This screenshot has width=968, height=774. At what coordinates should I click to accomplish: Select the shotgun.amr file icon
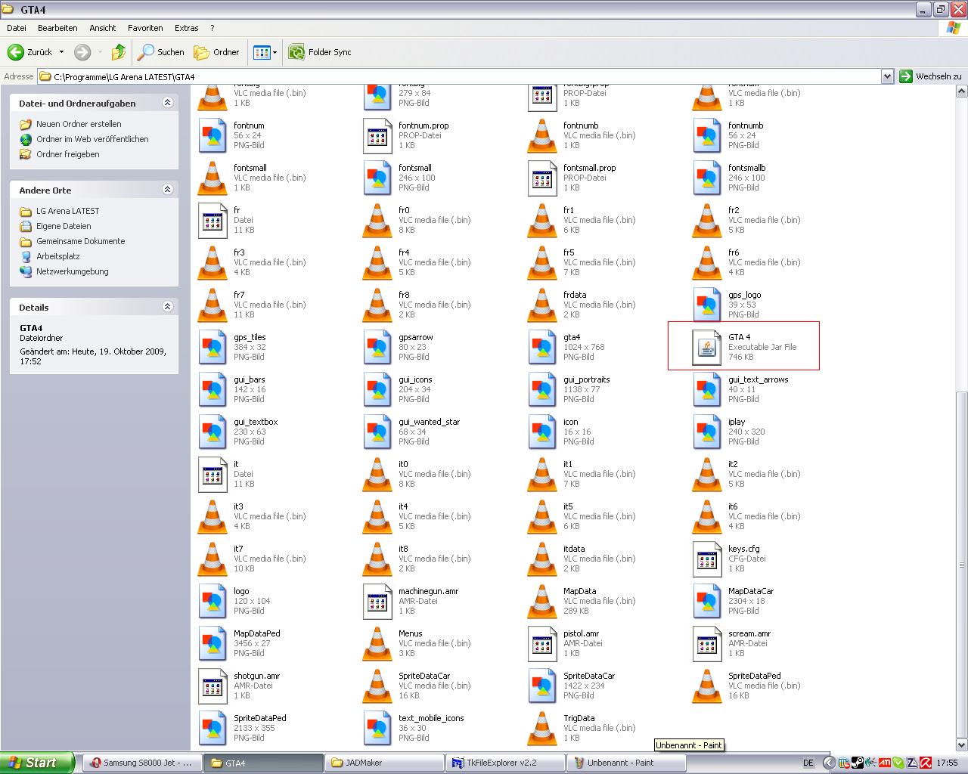click(x=213, y=686)
